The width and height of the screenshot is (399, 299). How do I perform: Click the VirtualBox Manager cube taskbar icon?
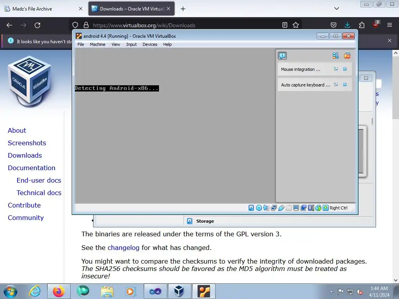[179, 291]
